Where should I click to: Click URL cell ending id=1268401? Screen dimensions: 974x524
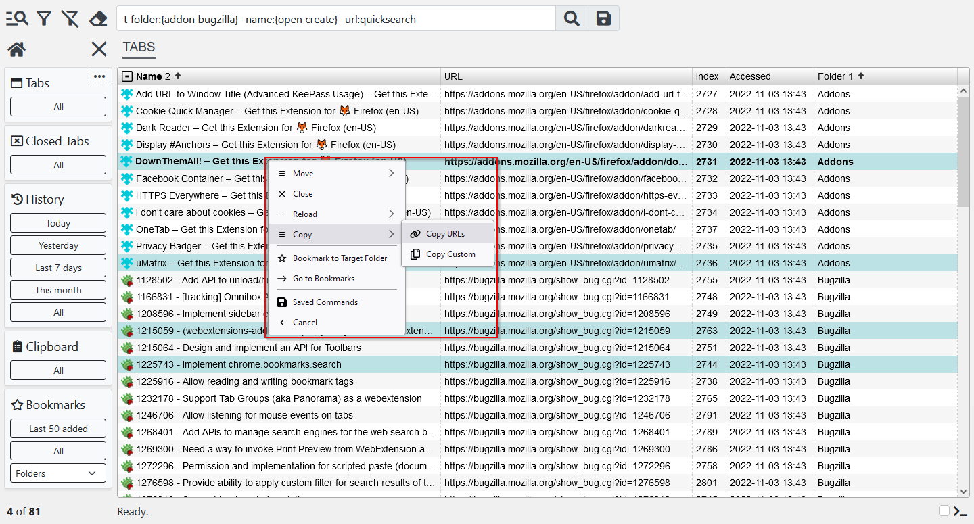(x=566, y=432)
